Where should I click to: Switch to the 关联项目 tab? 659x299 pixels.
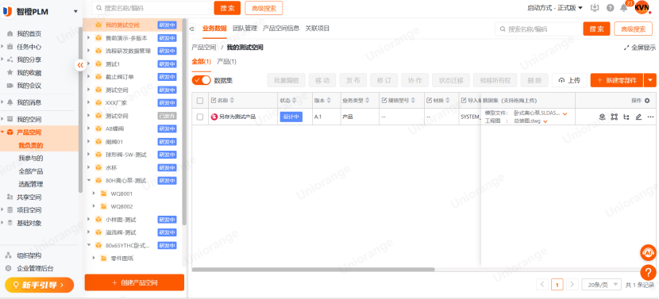click(x=318, y=29)
